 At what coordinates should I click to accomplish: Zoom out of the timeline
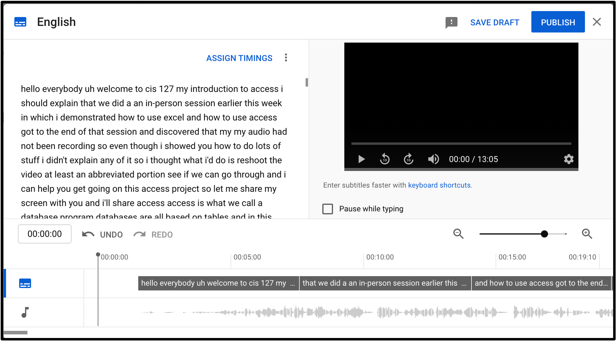point(458,234)
